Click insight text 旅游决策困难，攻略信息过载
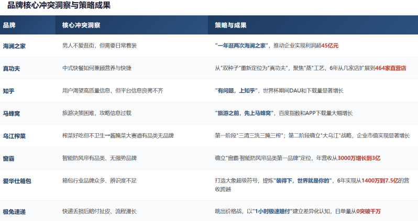Screen dimensions: 418x221 (97, 113)
